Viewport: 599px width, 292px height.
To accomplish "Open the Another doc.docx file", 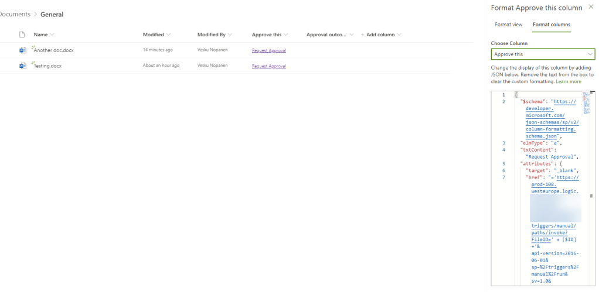I will [54, 50].
